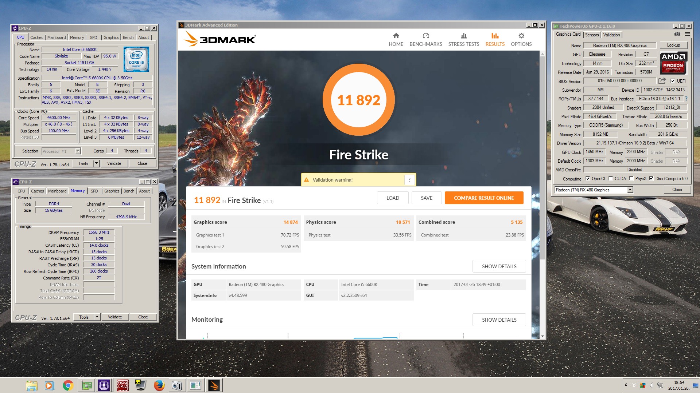Open Firefox from the taskbar
The image size is (700, 393).
coord(159,385)
